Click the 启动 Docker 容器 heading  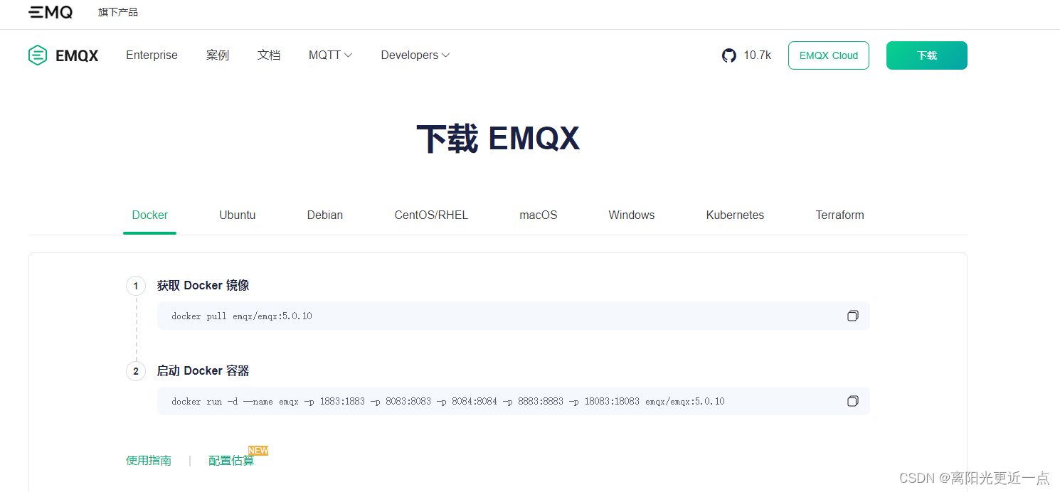pyautogui.click(x=203, y=370)
